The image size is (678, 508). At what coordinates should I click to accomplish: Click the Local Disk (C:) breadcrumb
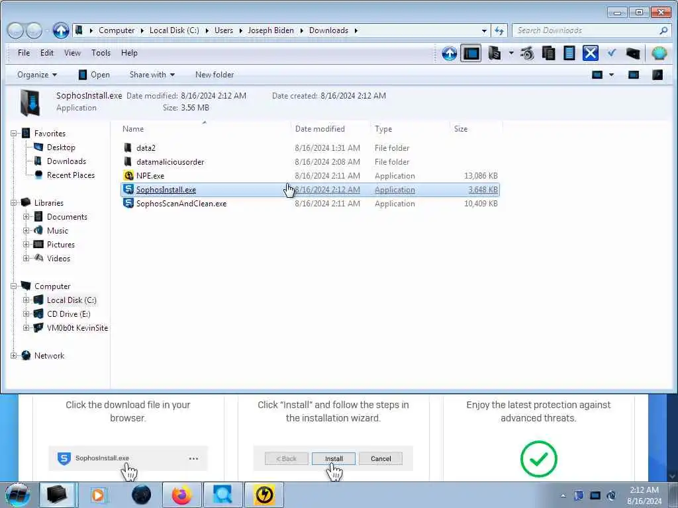click(x=174, y=30)
